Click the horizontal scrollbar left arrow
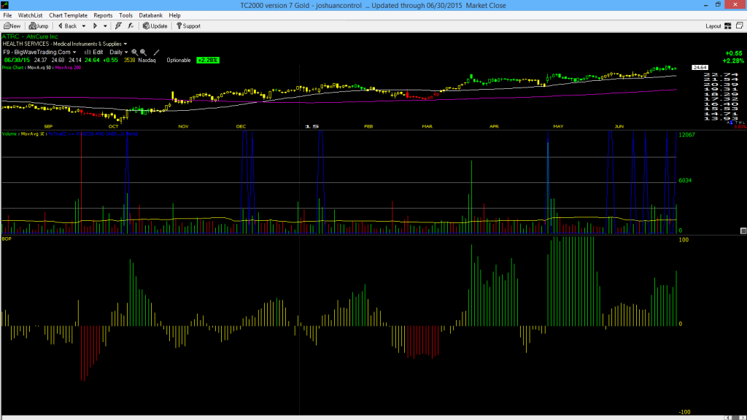Image resolution: width=747 pixels, height=420 pixels. coord(729,418)
